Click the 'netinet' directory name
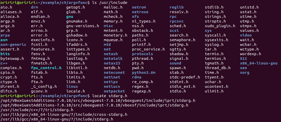Image resolution: width=281 pixels, height=122 pixels. [x=112, y=77]
